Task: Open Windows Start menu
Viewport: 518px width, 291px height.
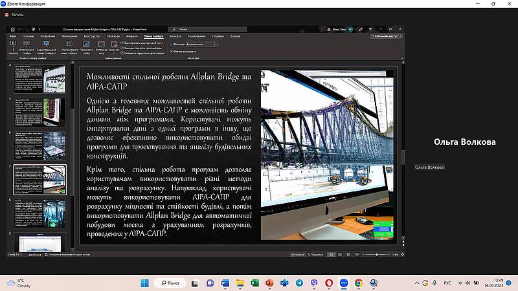Action: [x=144, y=283]
